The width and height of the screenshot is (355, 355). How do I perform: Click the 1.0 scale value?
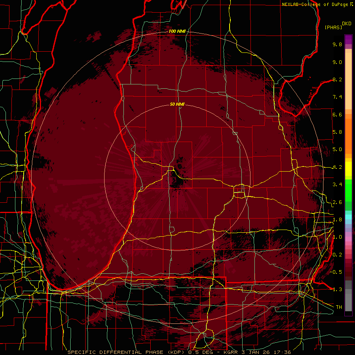click(337, 237)
